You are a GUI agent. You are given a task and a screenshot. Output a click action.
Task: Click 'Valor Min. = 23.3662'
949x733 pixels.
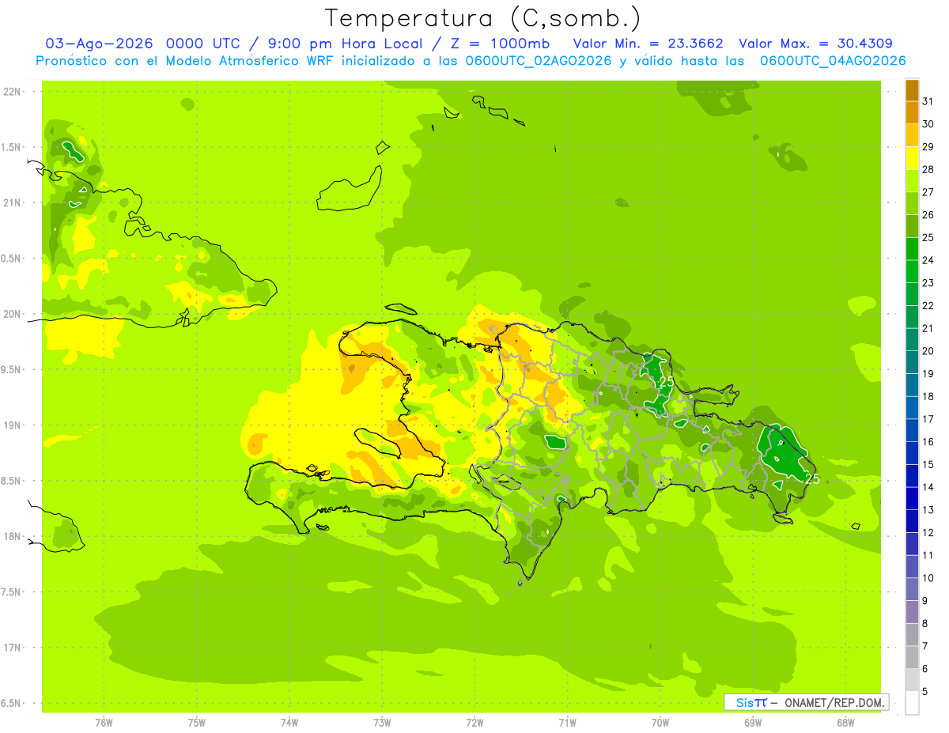point(648,43)
